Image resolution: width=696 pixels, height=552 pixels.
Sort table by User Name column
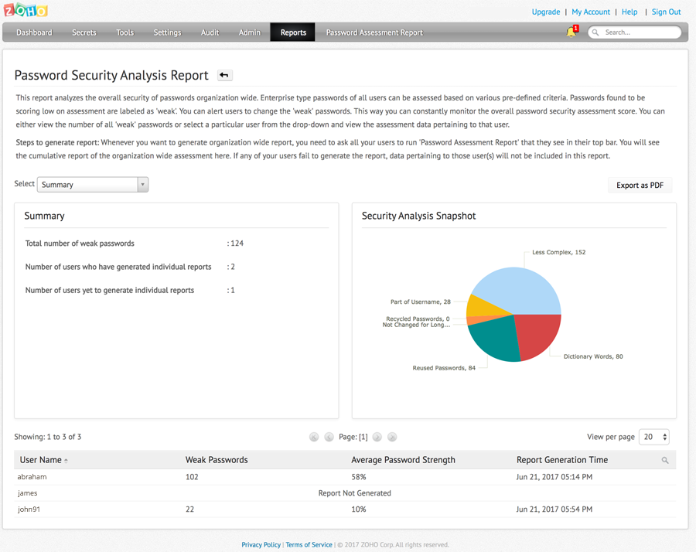(x=41, y=460)
